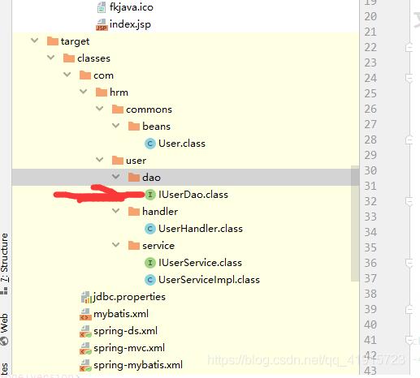Click the dao folder name label
The height and width of the screenshot is (378, 420).
(152, 178)
